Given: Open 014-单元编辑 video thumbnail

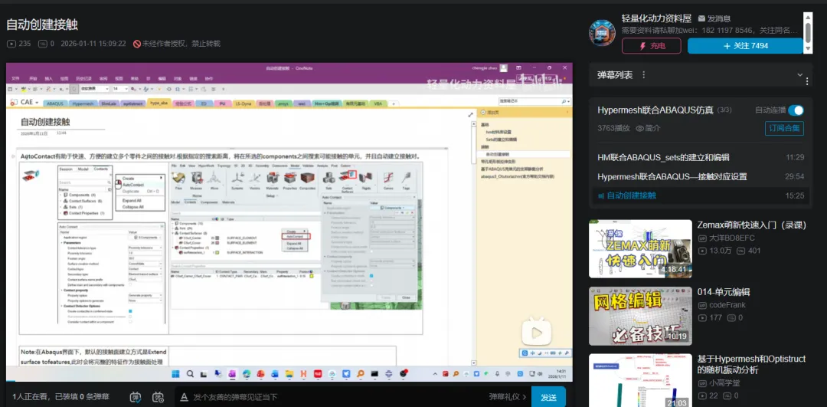Looking at the screenshot, I should [x=640, y=316].
